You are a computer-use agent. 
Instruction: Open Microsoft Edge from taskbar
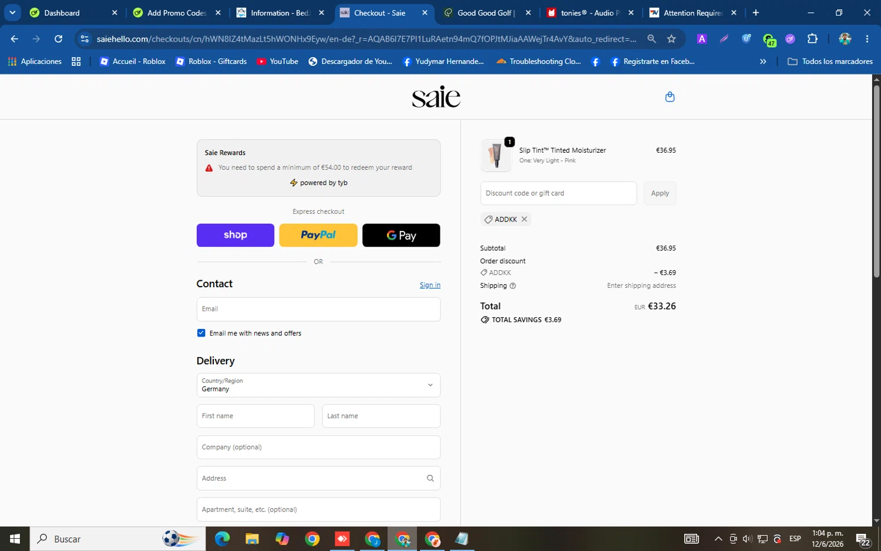[x=222, y=539]
